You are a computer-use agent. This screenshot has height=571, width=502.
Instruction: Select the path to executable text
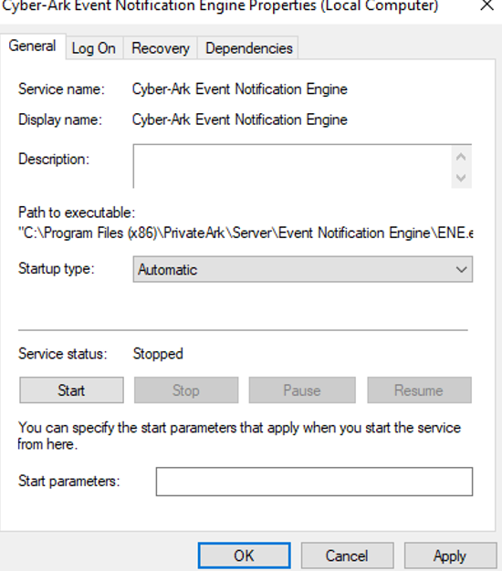click(x=246, y=234)
